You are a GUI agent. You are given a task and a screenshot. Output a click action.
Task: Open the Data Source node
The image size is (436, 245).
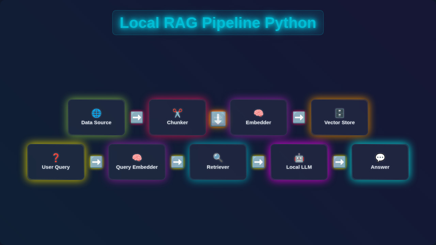click(96, 117)
